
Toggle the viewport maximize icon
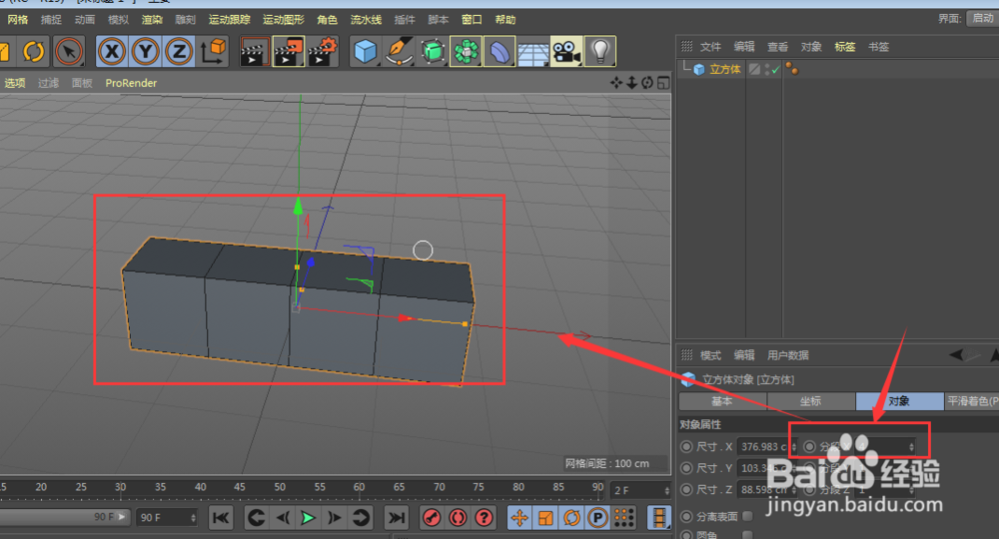point(663,83)
